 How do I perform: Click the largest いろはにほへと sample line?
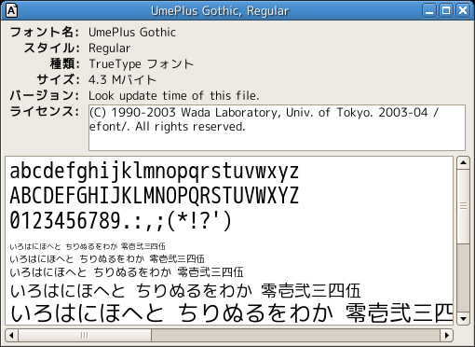click(x=231, y=312)
